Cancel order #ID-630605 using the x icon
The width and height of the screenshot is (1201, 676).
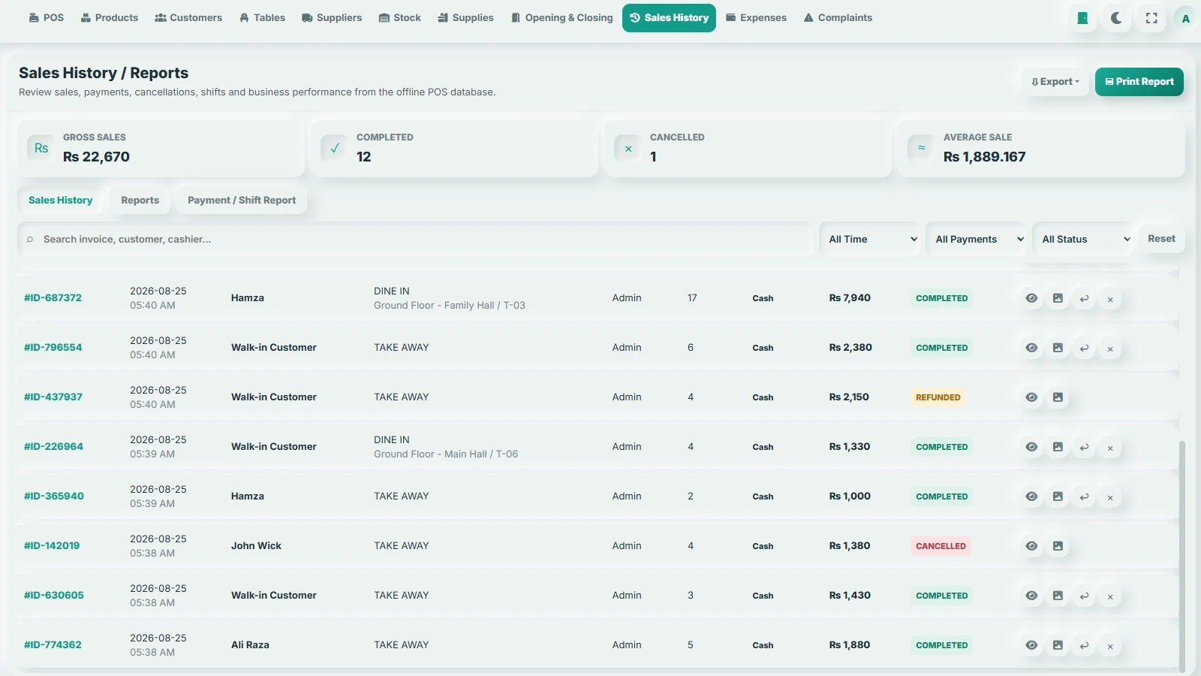pos(1110,596)
